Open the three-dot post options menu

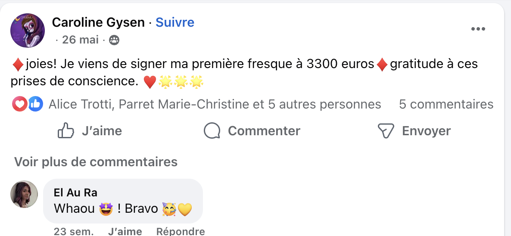[x=478, y=29]
